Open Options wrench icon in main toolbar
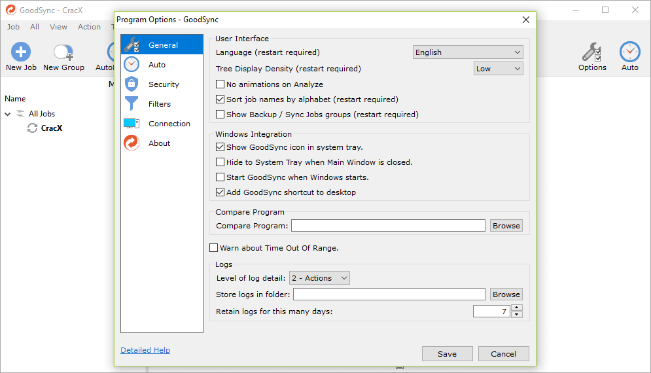The image size is (651, 373). click(x=591, y=52)
